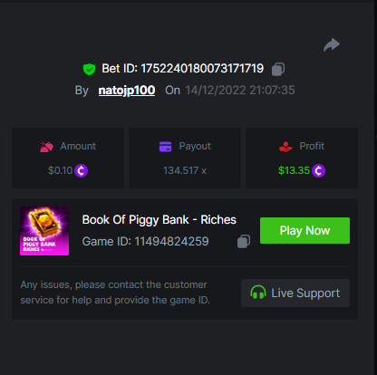Click the Play Now button

click(304, 231)
